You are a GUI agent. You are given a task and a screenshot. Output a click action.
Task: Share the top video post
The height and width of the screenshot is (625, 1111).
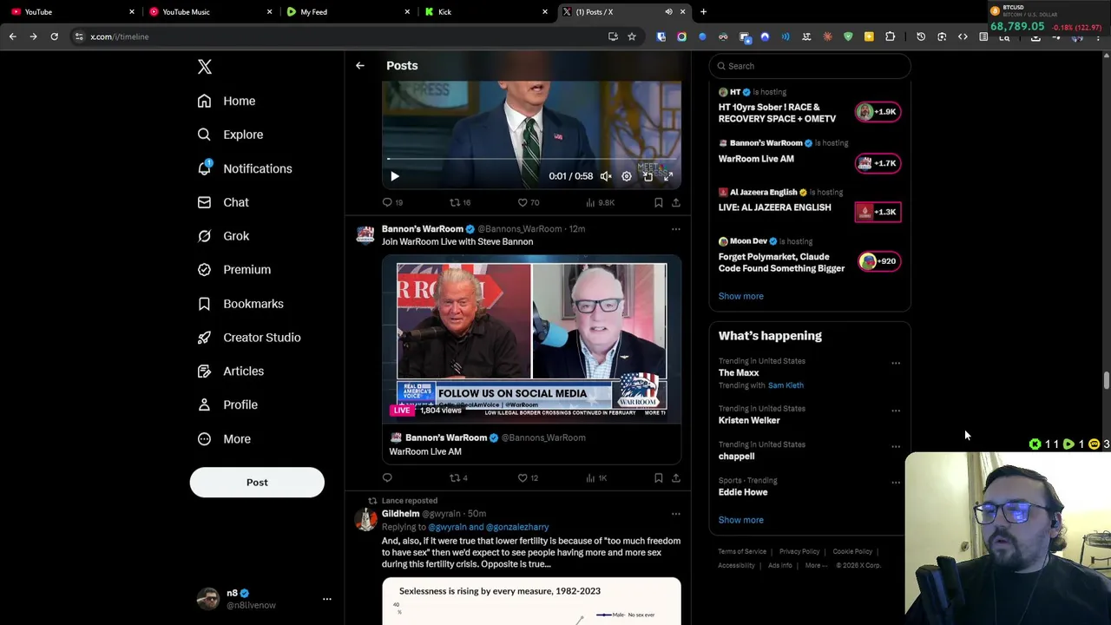tap(676, 202)
